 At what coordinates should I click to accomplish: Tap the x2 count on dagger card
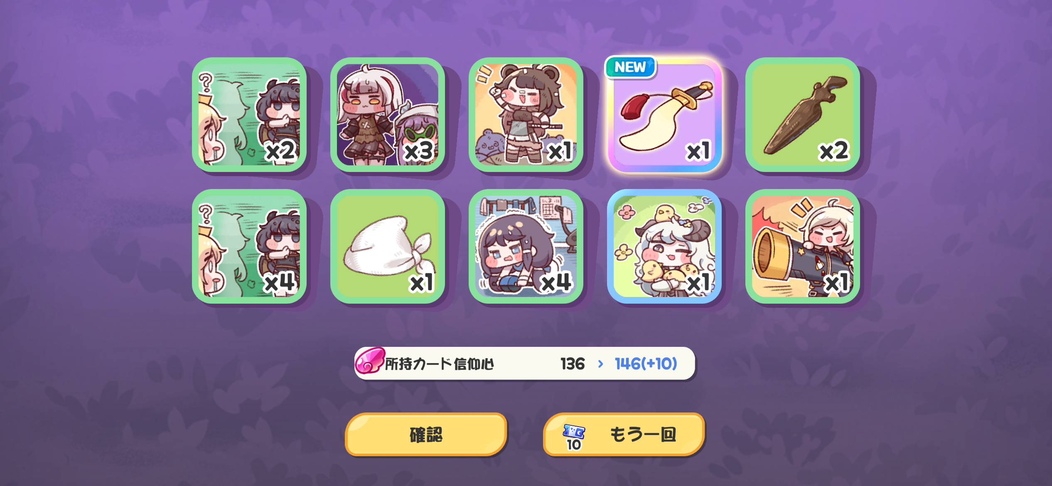pos(834,150)
